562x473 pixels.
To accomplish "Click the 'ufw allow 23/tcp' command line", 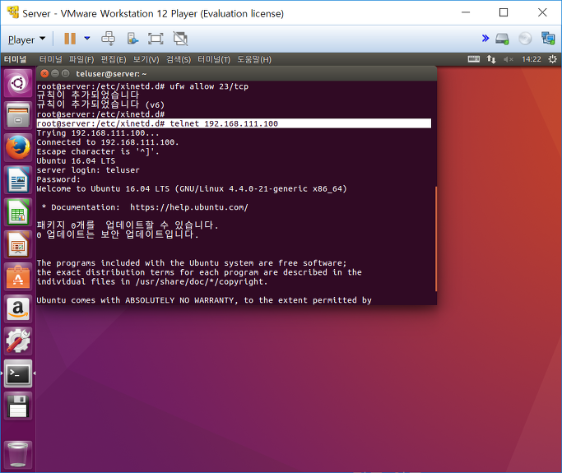I will [x=142, y=86].
